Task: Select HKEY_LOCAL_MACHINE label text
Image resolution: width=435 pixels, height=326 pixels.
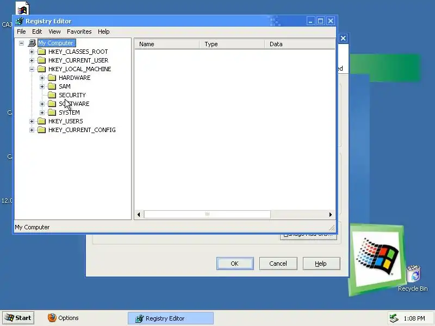Action: [x=79, y=69]
